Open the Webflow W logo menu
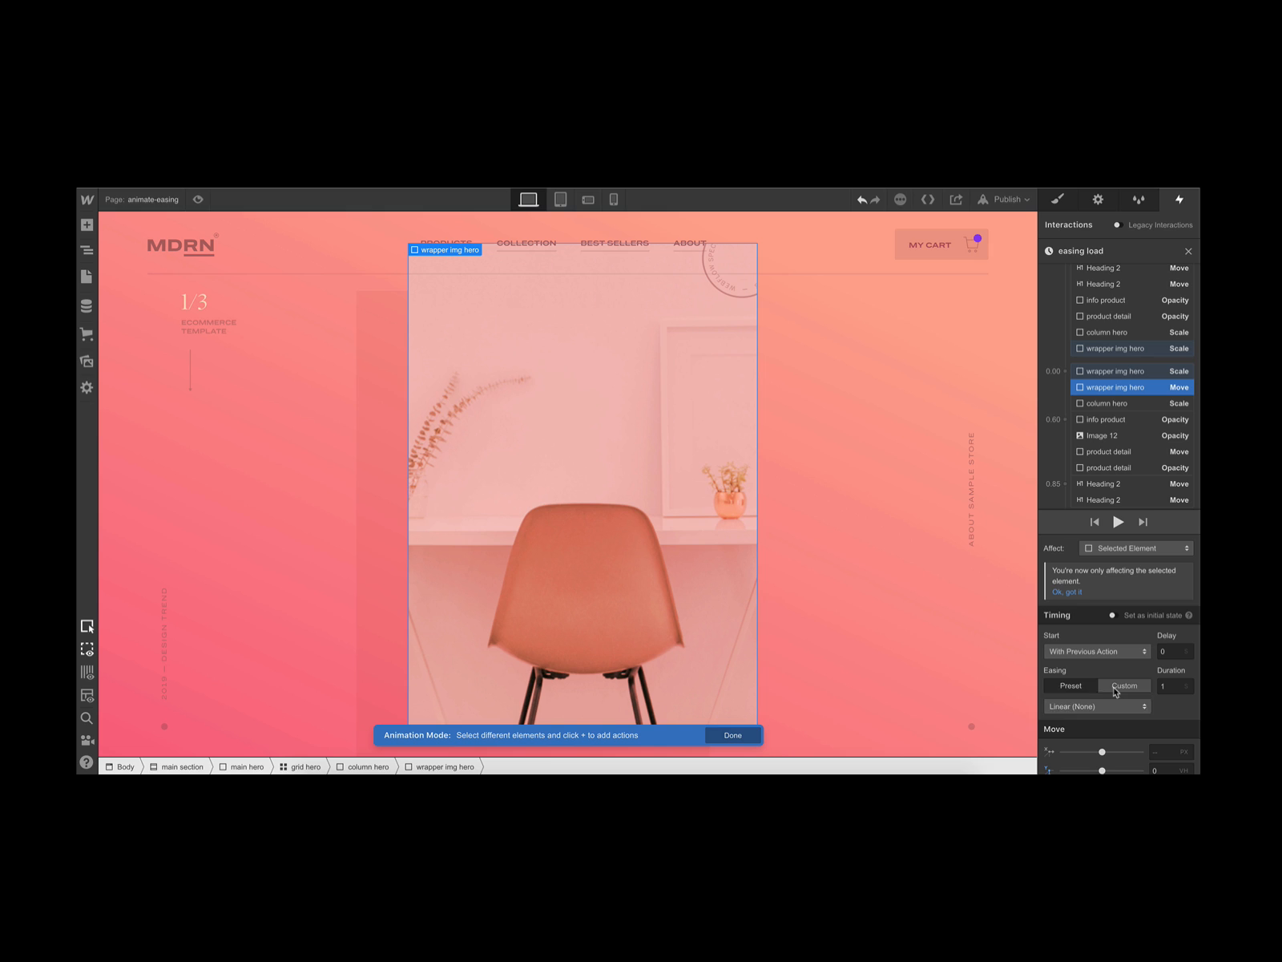This screenshot has height=962, width=1282. 87,200
